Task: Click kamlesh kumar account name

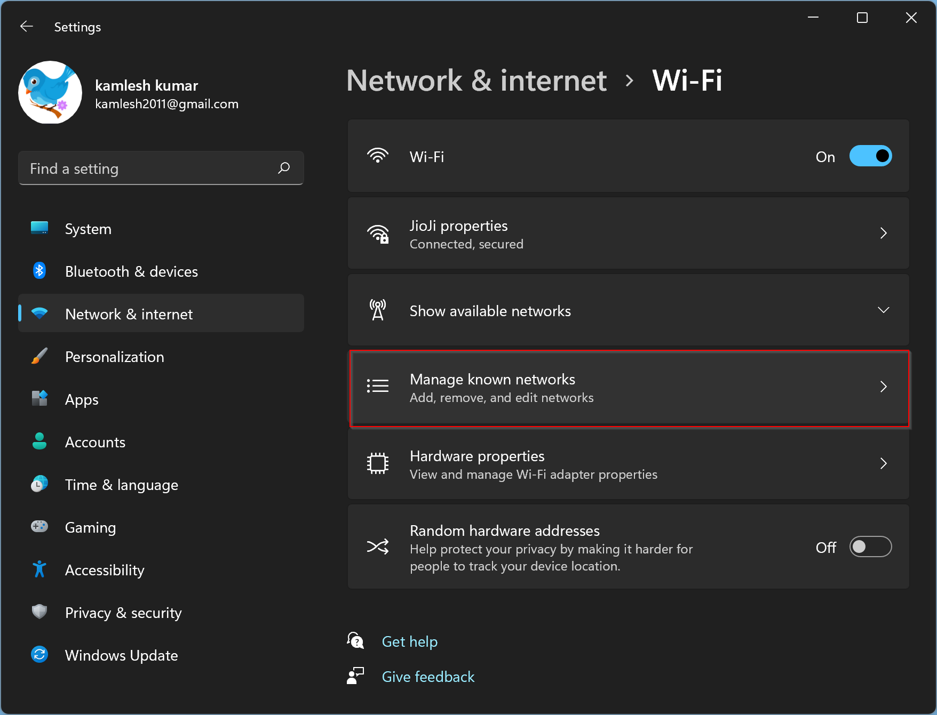Action: (x=146, y=85)
